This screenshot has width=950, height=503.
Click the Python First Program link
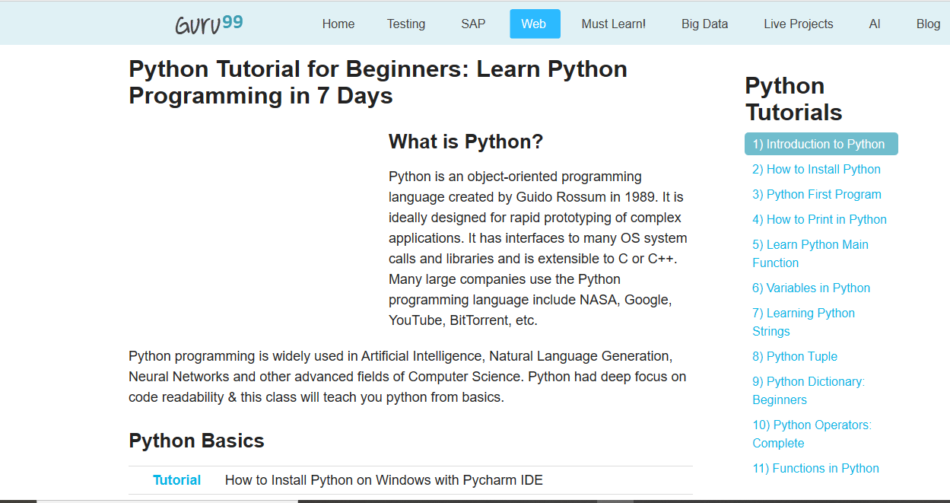coord(816,194)
